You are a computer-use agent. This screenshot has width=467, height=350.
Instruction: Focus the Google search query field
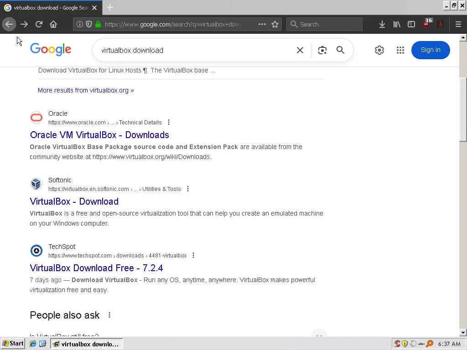[197, 50]
